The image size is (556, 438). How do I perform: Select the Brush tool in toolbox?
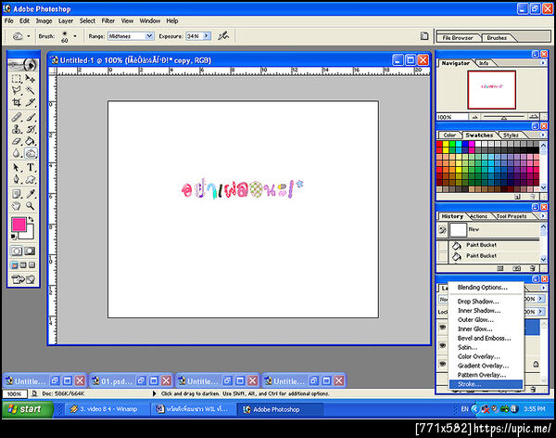pyautogui.click(x=31, y=117)
